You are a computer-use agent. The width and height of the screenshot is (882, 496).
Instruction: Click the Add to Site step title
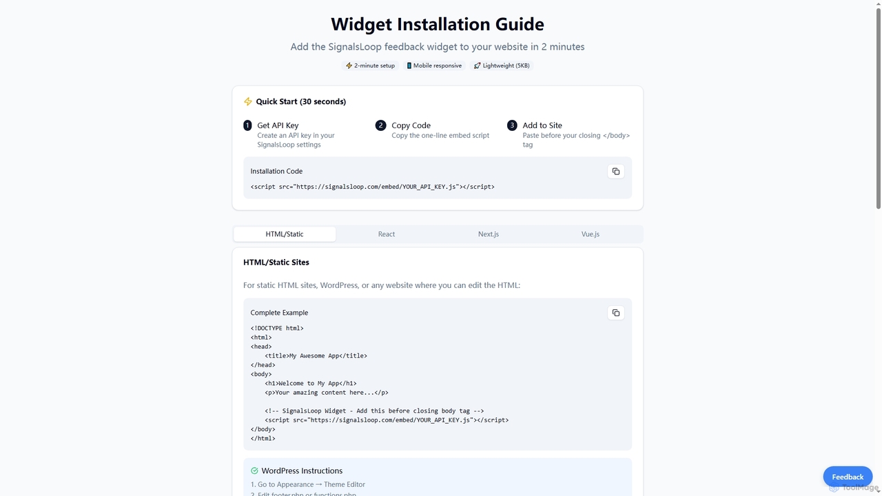[x=542, y=125]
